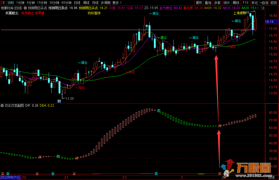Select the 1分钟 period tab
Screen dimensions: 279x180
pyautogui.click(x=20, y=3)
